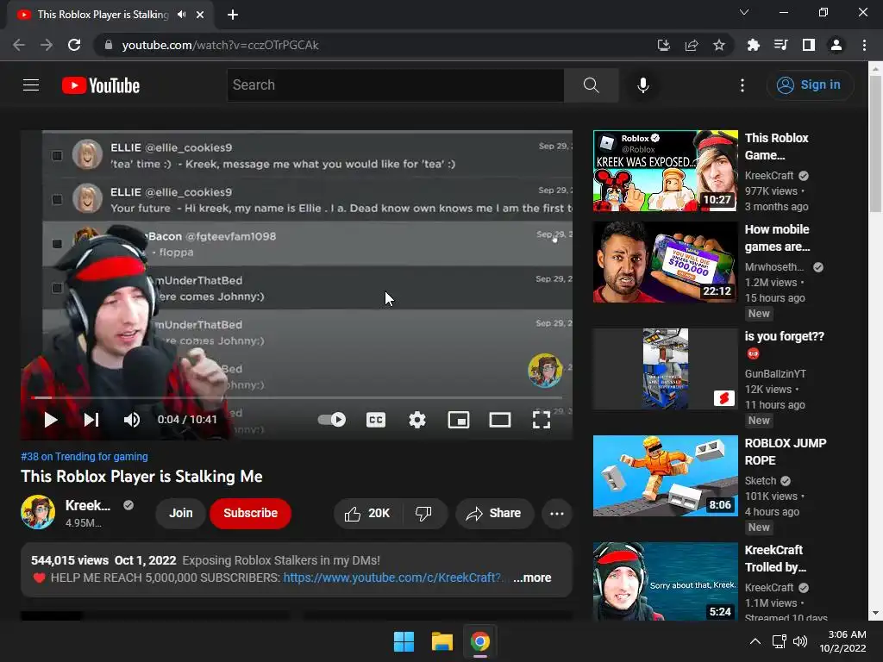883x662 pixels.
Task: Open YouTube settings three-dot menu
Action: click(x=742, y=85)
